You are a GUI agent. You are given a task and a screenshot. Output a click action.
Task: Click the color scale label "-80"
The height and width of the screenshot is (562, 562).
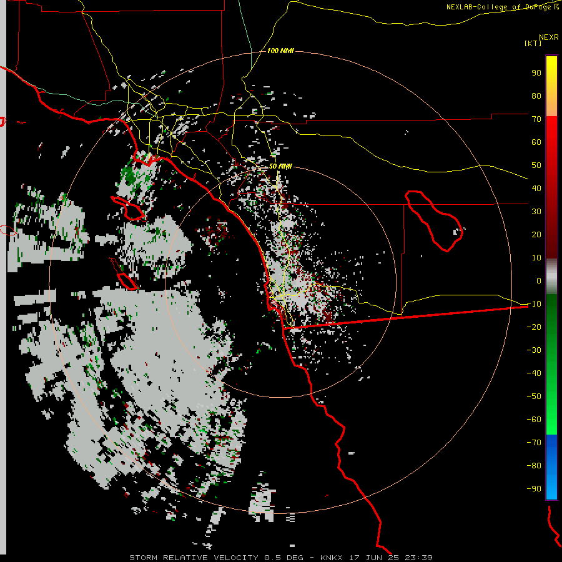pyautogui.click(x=534, y=466)
